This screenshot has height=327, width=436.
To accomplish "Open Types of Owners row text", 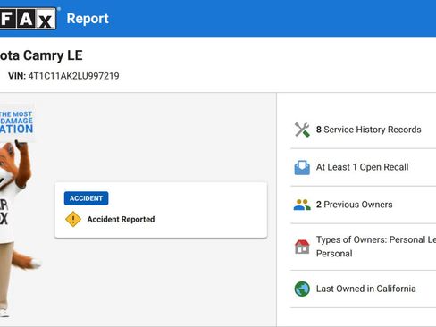I will pyautogui.click(x=376, y=247).
